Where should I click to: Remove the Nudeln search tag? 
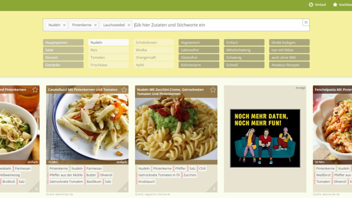pyautogui.click(x=64, y=25)
